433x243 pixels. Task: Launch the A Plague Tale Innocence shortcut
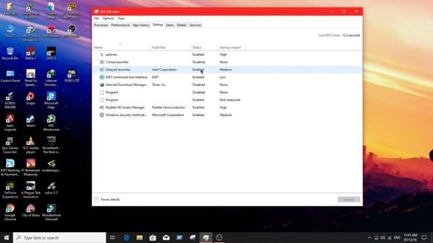click(30, 190)
